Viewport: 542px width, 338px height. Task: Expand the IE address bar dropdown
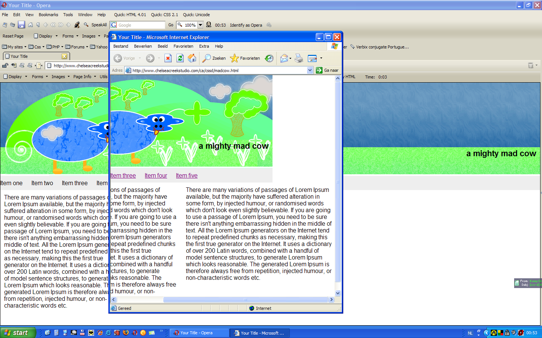[310, 70]
